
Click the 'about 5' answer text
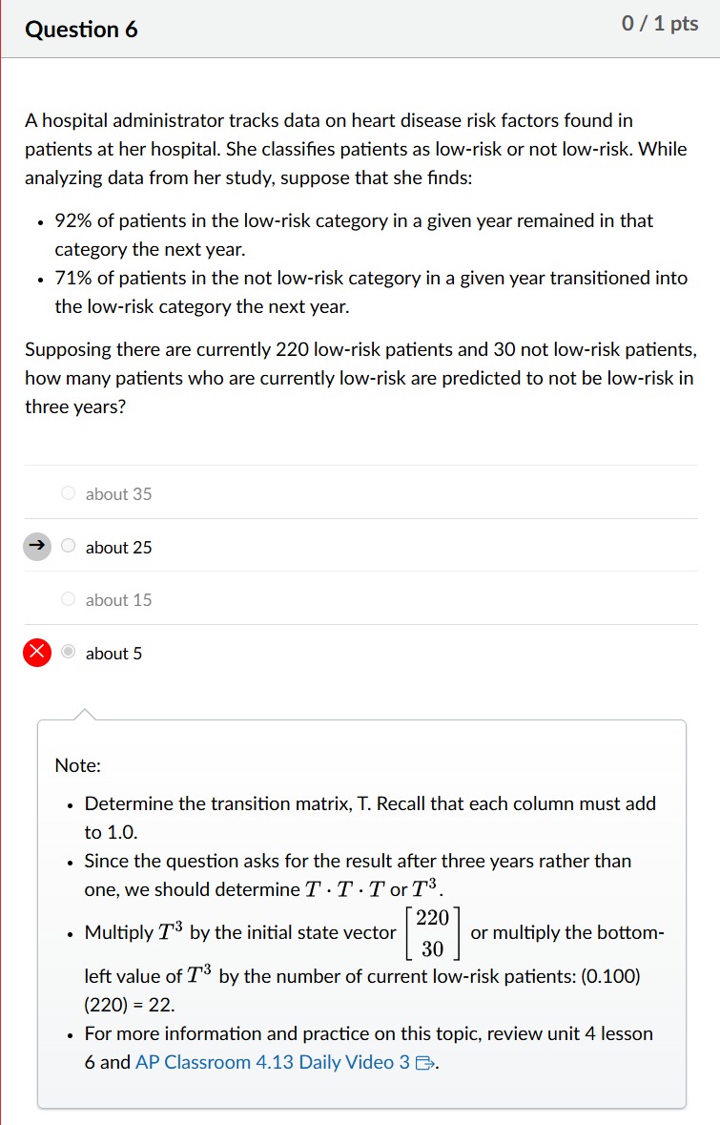pos(113,653)
